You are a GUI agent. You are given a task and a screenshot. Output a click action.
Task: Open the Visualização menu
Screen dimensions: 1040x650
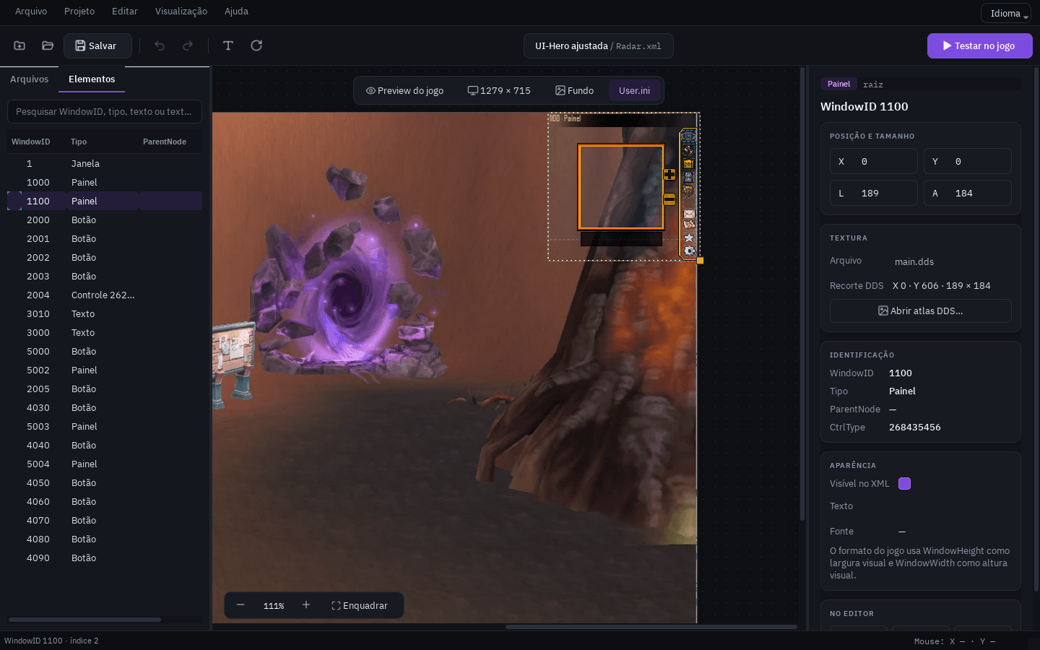coord(181,12)
